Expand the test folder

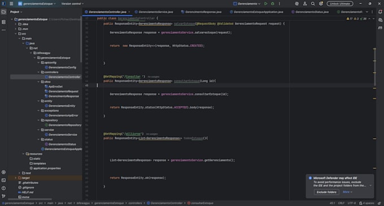tap(20, 173)
